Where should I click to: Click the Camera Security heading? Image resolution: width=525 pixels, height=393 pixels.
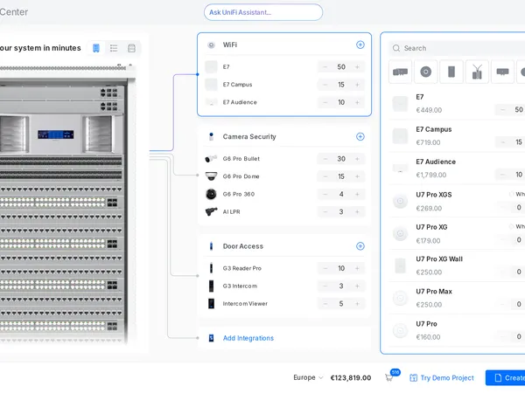pos(249,137)
